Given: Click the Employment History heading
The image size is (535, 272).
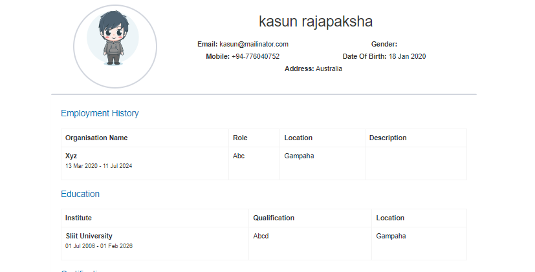Looking at the screenshot, I should (100, 113).
